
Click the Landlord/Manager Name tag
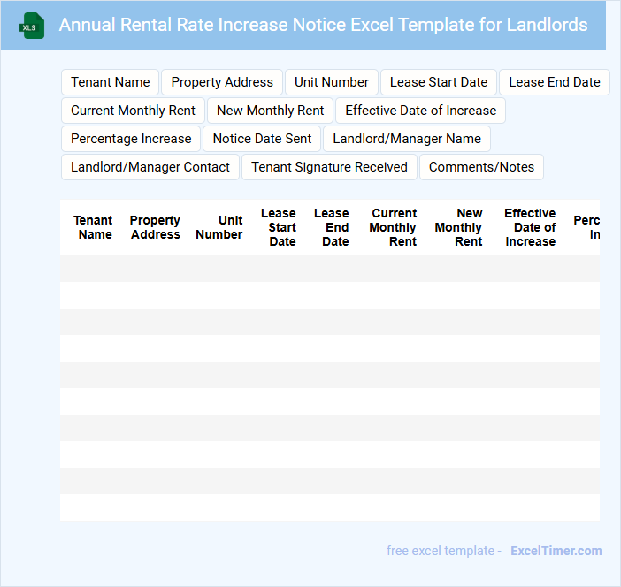[407, 139]
